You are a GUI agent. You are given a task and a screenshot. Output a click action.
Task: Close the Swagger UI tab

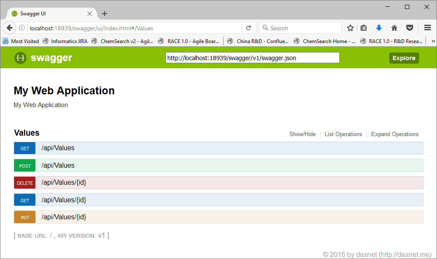(x=90, y=14)
